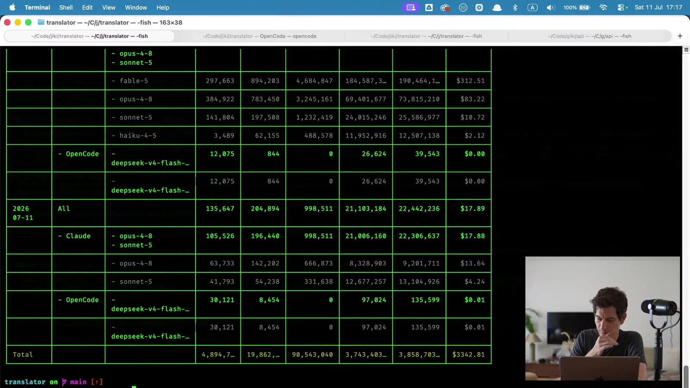Open Control Center icon

pos(621,7)
